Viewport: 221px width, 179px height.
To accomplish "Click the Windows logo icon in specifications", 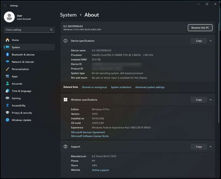I will tap(65, 100).
